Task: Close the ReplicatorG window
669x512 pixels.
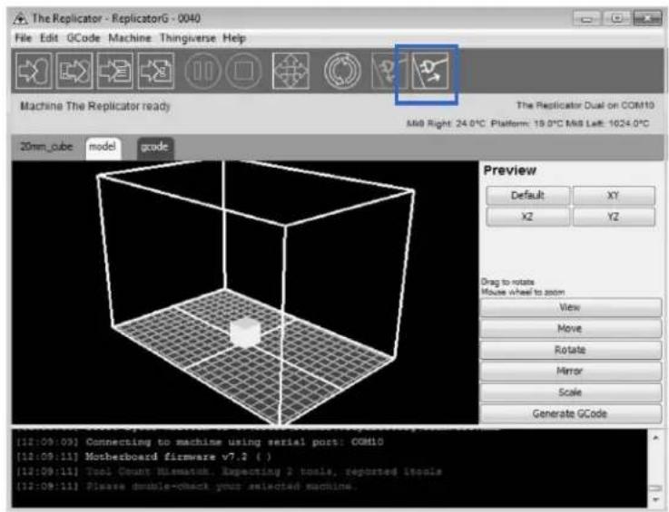Action: coord(647,19)
